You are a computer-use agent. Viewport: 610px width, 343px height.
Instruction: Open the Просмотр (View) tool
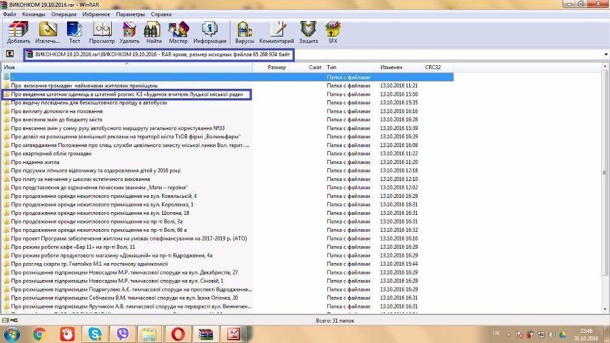tap(102, 31)
